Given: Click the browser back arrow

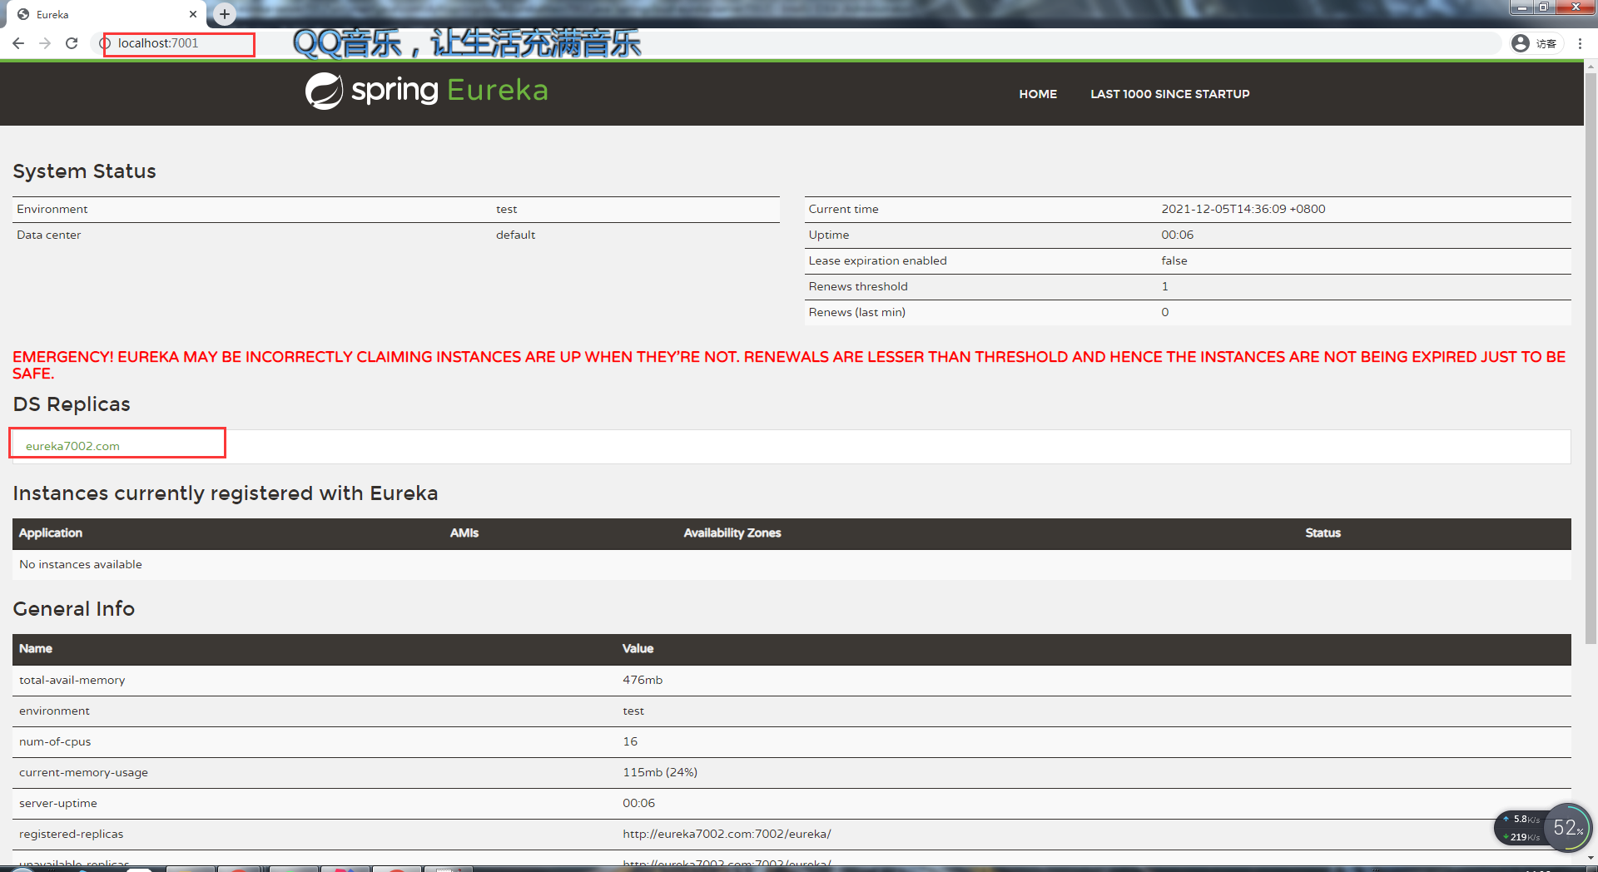Looking at the screenshot, I should click(x=18, y=43).
